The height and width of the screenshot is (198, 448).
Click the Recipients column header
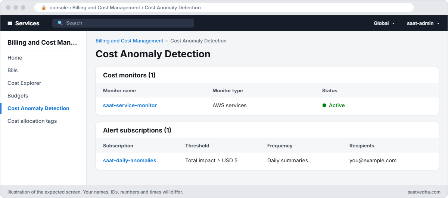pyautogui.click(x=362, y=146)
